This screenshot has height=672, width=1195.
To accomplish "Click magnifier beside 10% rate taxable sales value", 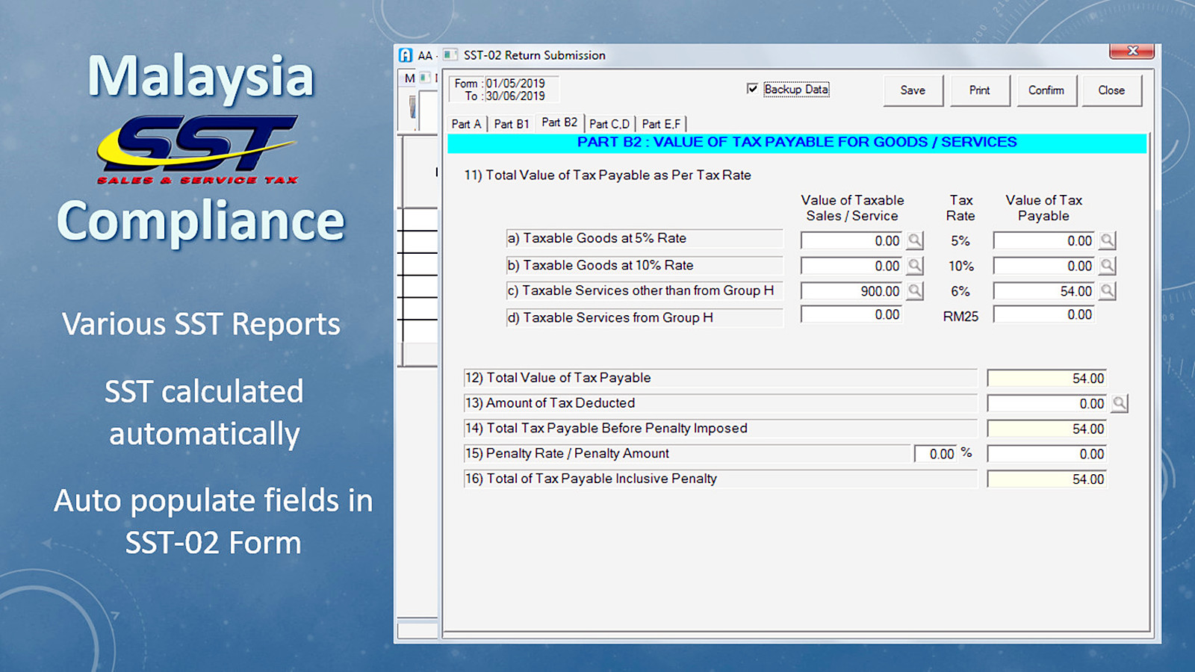I will [x=915, y=266].
